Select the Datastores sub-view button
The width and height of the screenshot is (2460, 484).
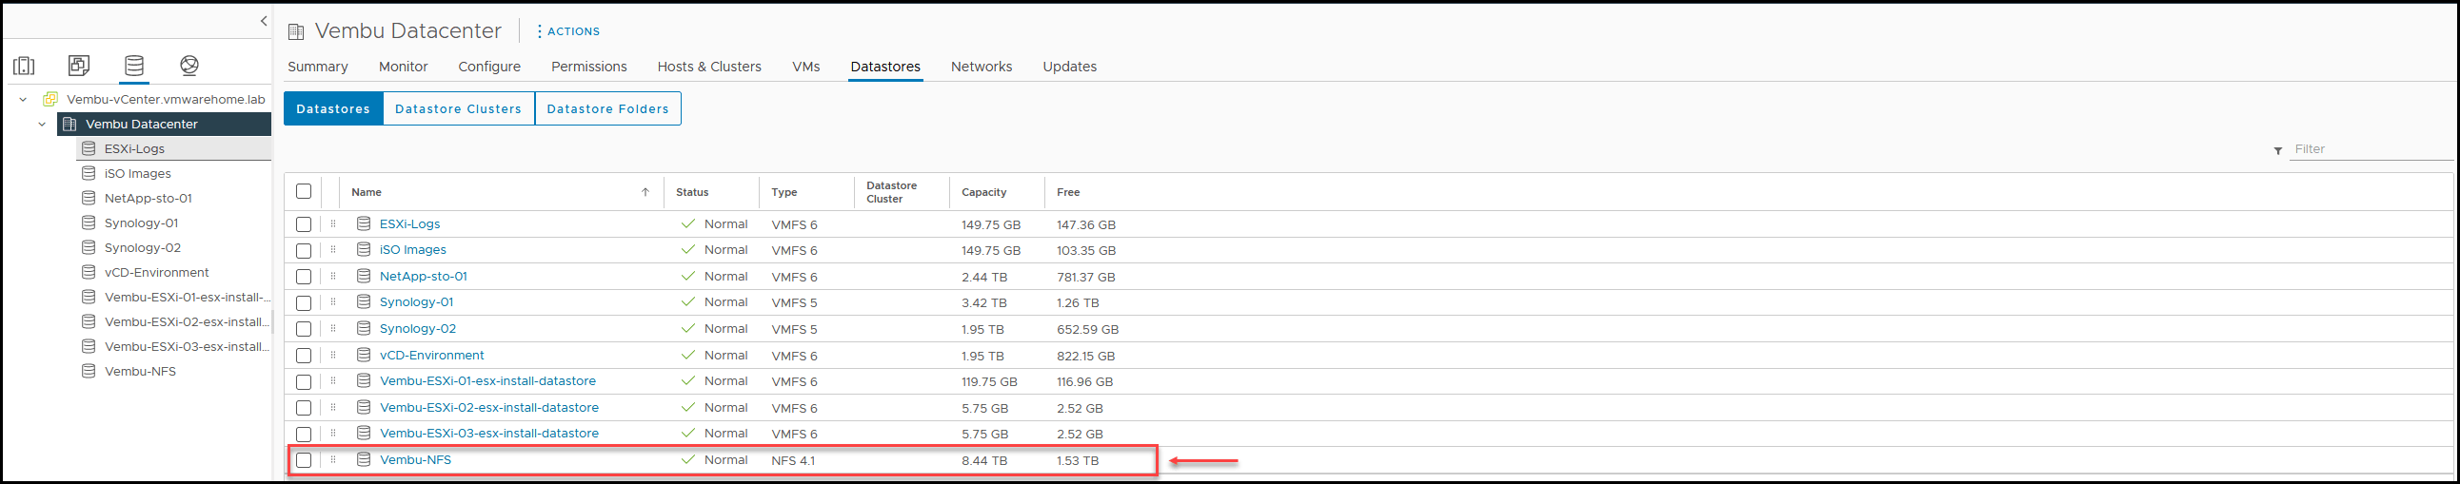[x=333, y=108]
